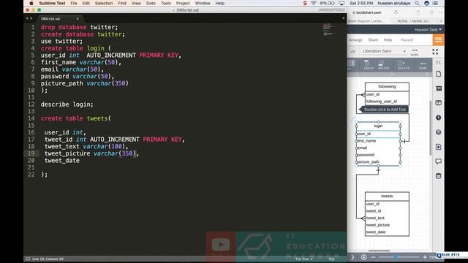Screen dimensions: 468x263
Task: Open the Sublime side bar toggle in status bar
Action: tap(28, 259)
